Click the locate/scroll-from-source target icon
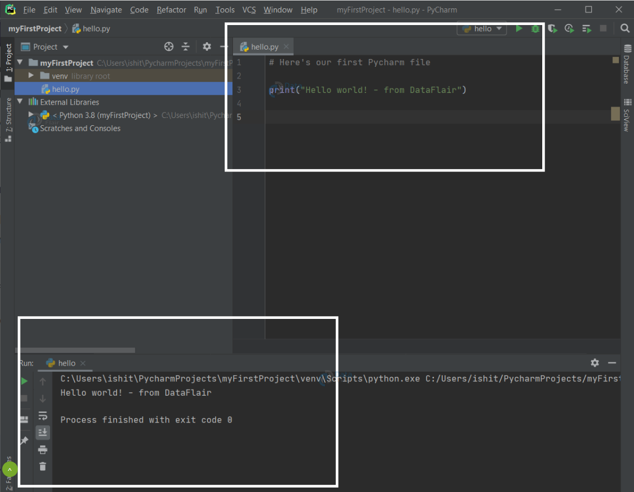The width and height of the screenshot is (634, 492). click(x=169, y=47)
